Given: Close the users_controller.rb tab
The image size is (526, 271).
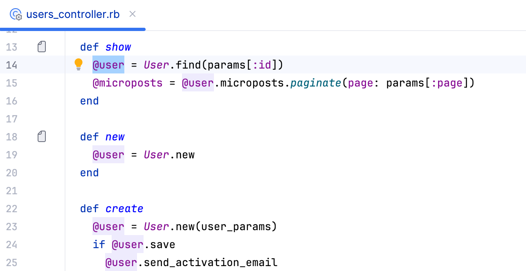Looking at the screenshot, I should tap(132, 14).
